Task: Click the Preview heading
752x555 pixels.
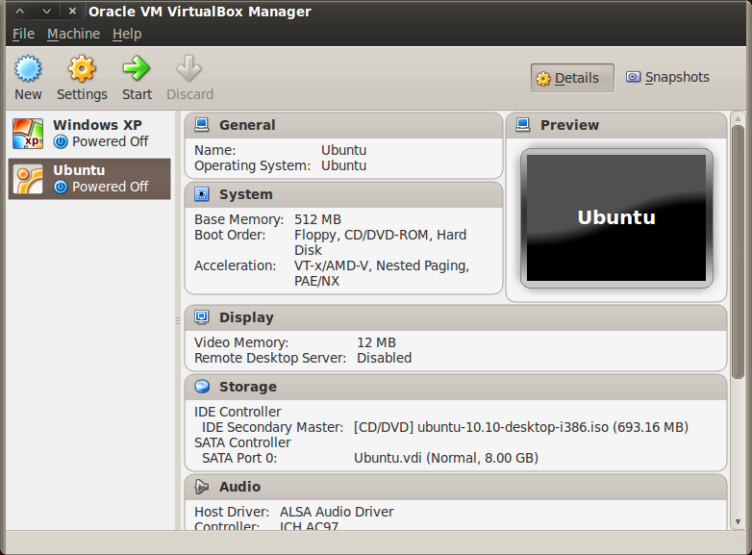Action: coord(569,125)
